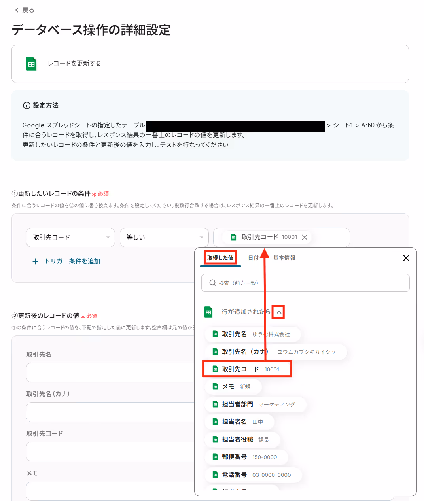Select 取引先名（カナ） ユウムカブシキガイシャ value
The width and height of the screenshot is (424, 501).
pyautogui.click(x=276, y=352)
